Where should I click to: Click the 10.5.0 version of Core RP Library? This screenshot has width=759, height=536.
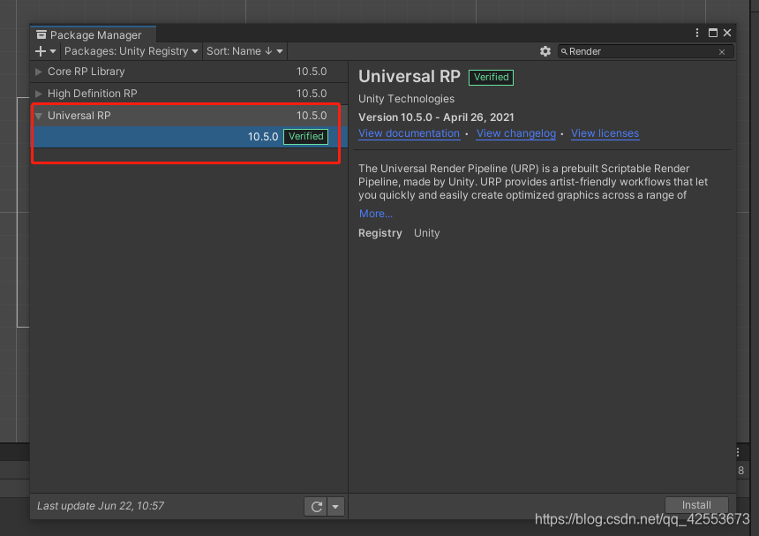pos(312,72)
